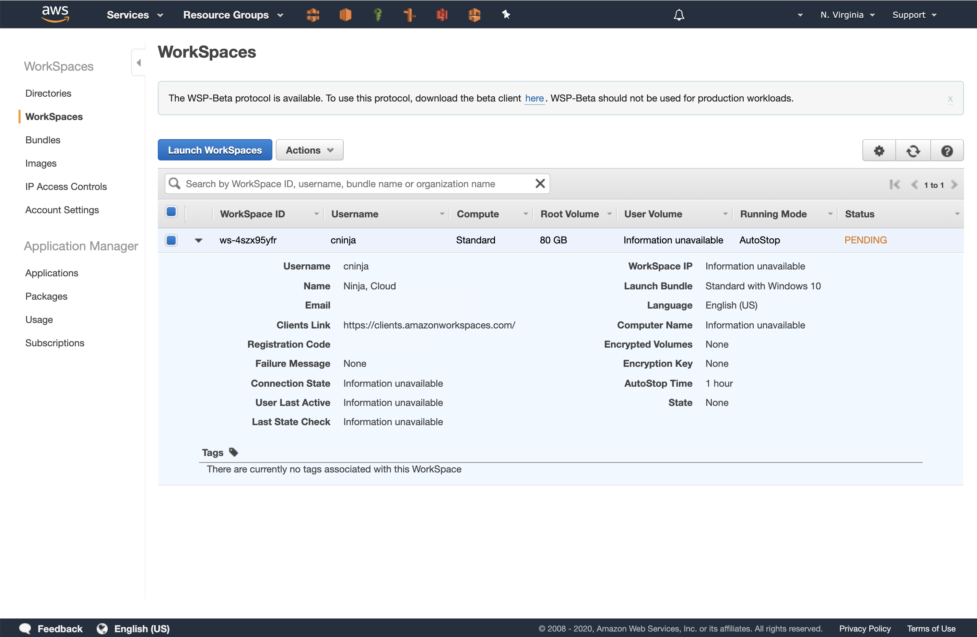
Task: Open the Resource Groups dropdown
Action: tap(233, 15)
